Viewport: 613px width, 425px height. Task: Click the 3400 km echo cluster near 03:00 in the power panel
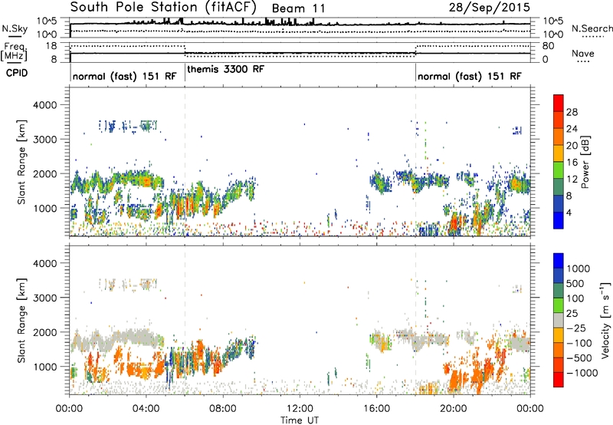point(128,126)
